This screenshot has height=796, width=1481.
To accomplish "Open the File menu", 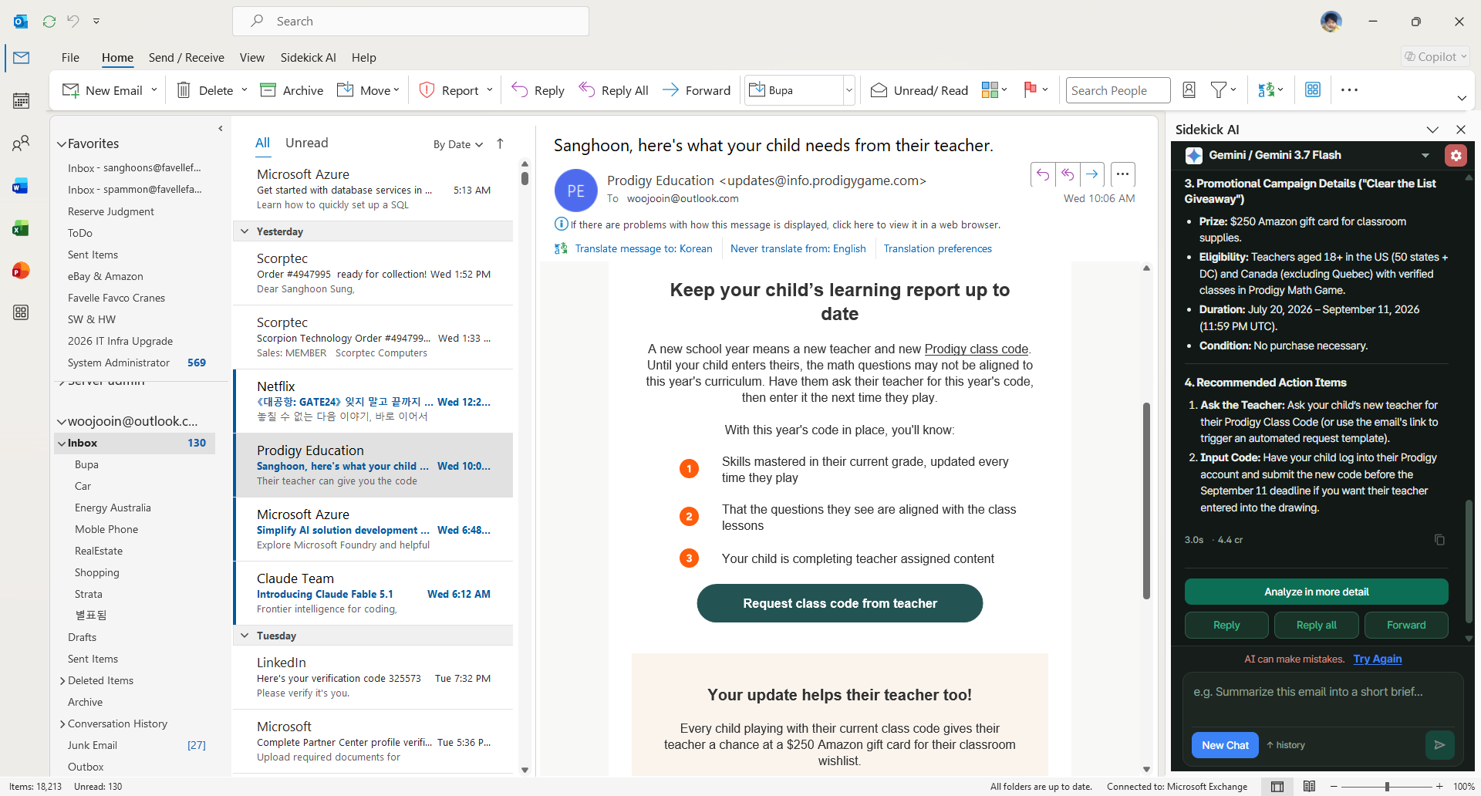I will point(70,57).
